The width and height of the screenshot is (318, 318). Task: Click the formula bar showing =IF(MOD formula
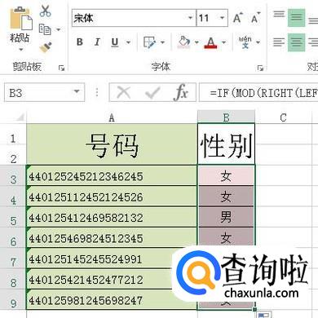258,93
